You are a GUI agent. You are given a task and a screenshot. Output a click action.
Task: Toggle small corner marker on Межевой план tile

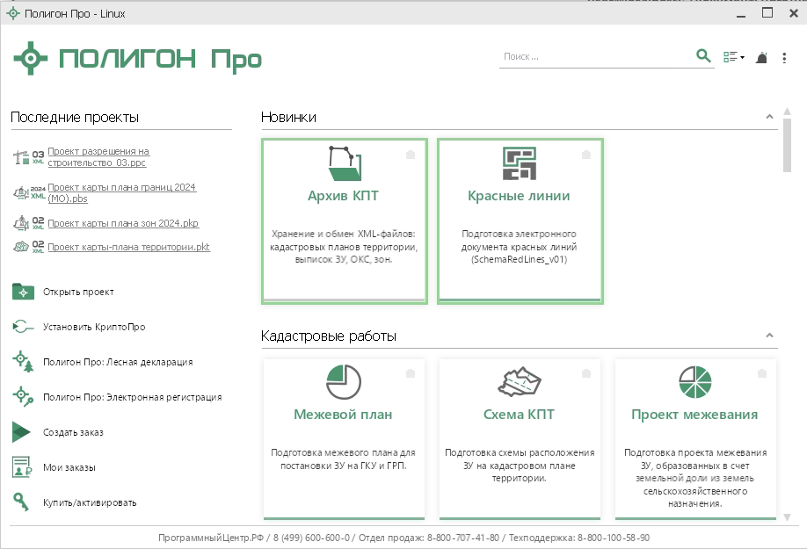point(411,373)
